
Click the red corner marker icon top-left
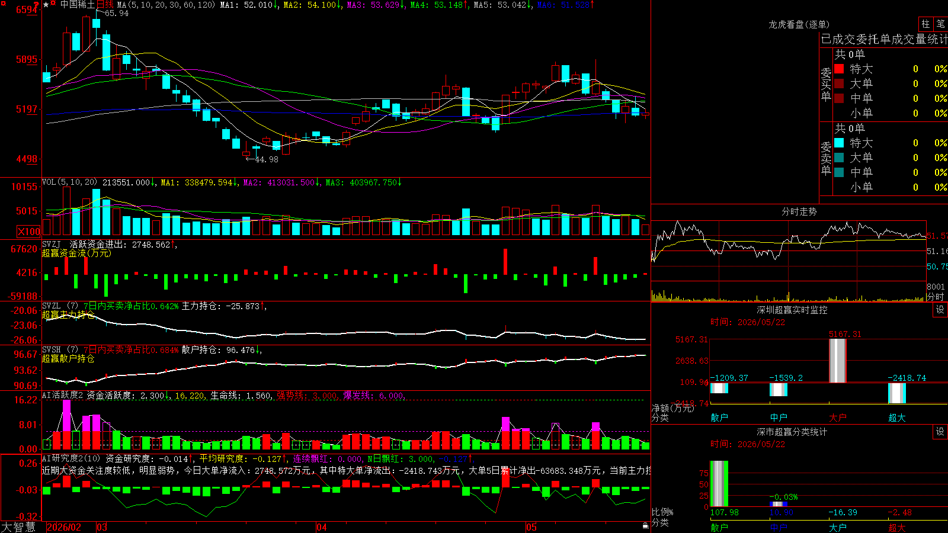(3, 3)
